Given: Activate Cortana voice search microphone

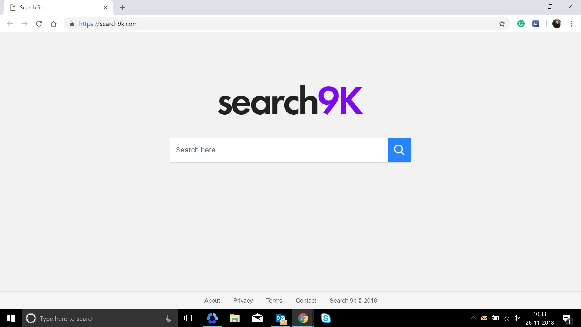Looking at the screenshot, I should (x=168, y=318).
